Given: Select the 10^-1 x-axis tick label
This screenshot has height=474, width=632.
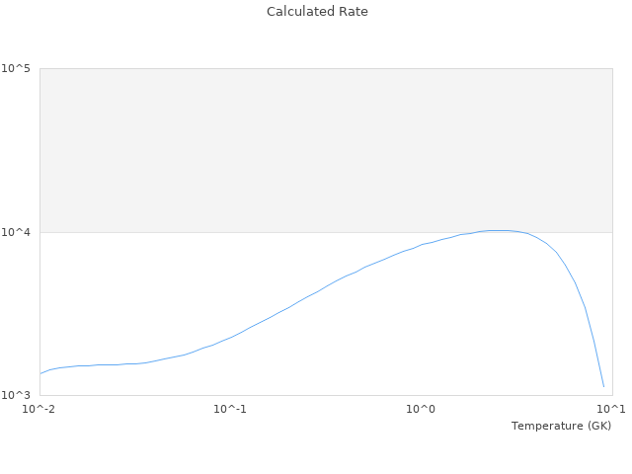Looking at the screenshot, I should pos(230,409).
